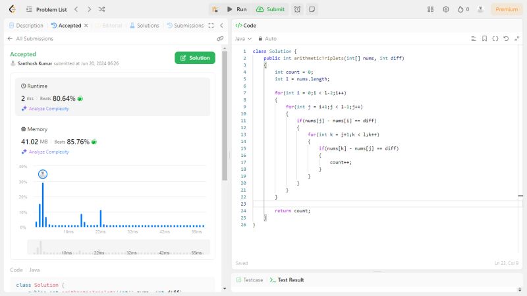The width and height of the screenshot is (527, 296).
Task: Open the layout grid icon
Action: (x=430, y=9)
